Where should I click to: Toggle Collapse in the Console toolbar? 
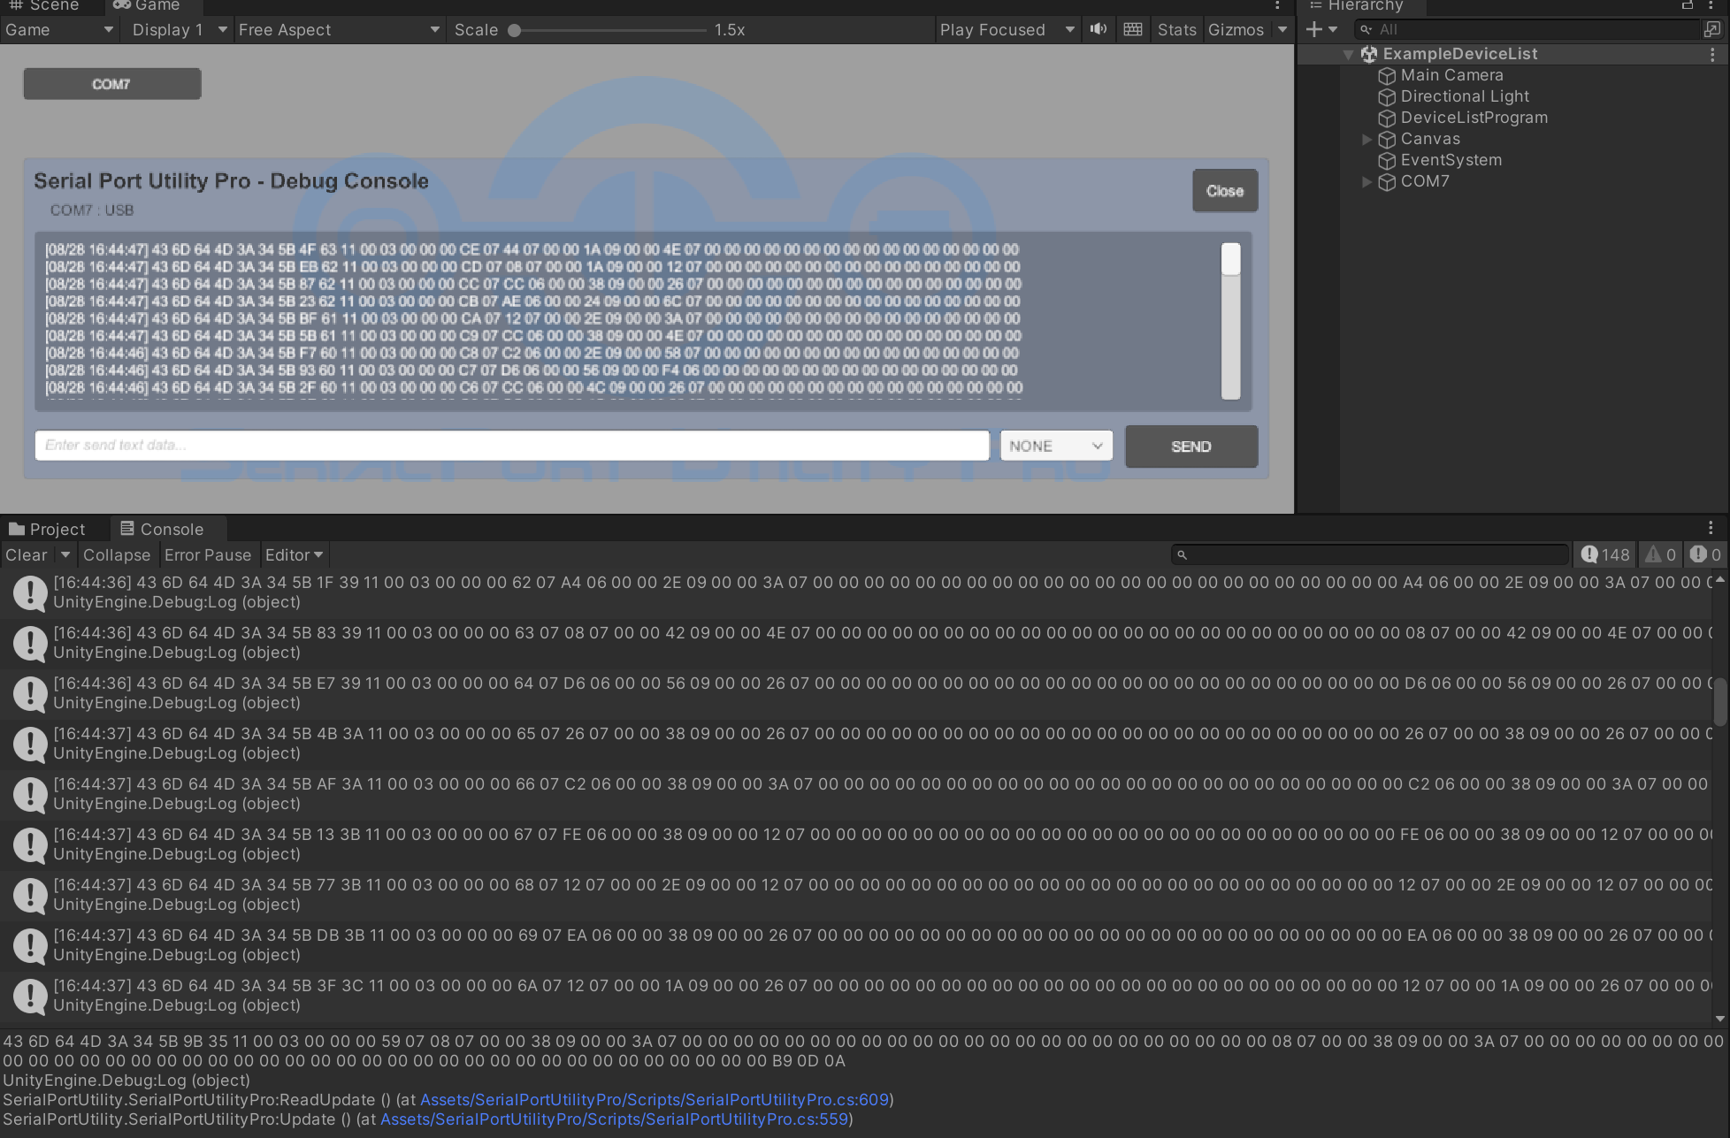[x=117, y=555]
